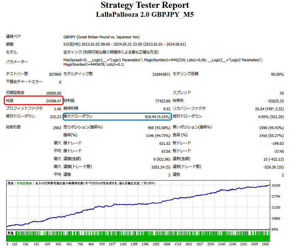The image size is (289, 248).
Task: Click the 期待利得 value 9.52
Action: tap(167, 109)
